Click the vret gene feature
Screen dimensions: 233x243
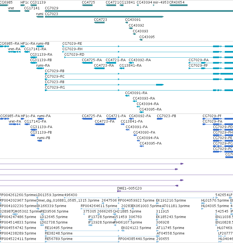pyautogui.click(x=14, y=11)
